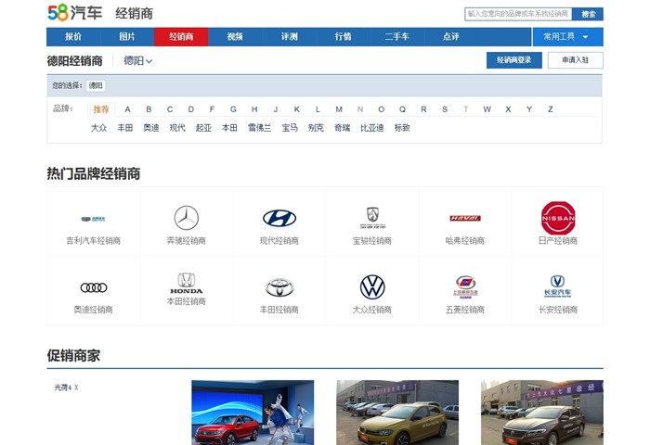This screenshot has width=650, height=445.
Task: Open the gold hatchback dealer photo
Action: (x=397, y=413)
